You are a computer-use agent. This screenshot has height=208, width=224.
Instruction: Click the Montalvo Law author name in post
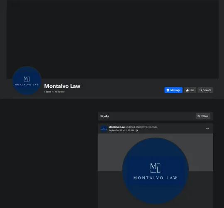(x=117, y=127)
